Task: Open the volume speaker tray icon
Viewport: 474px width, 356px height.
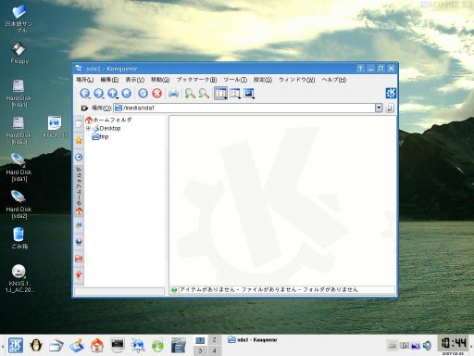Action: tap(428, 345)
